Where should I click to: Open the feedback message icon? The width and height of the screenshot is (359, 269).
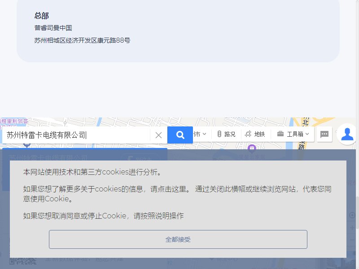pos(324,134)
